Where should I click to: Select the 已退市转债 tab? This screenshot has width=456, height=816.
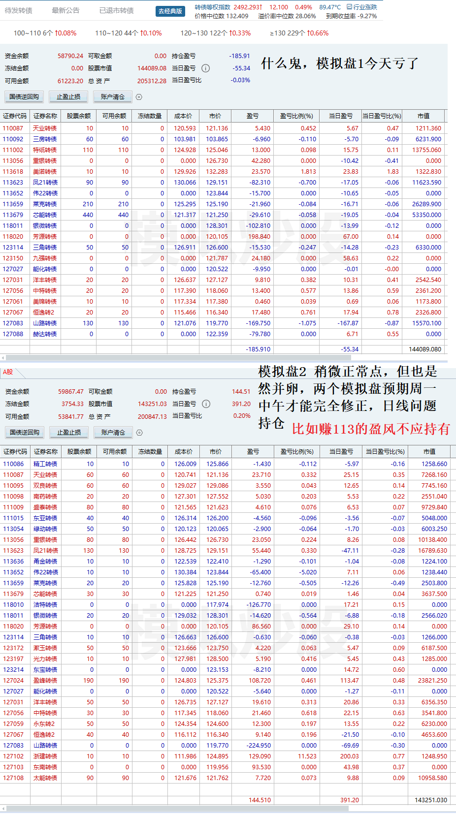[x=117, y=10]
